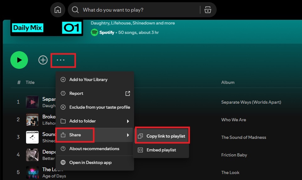
Task: Open album The Look
Action: 230,172
